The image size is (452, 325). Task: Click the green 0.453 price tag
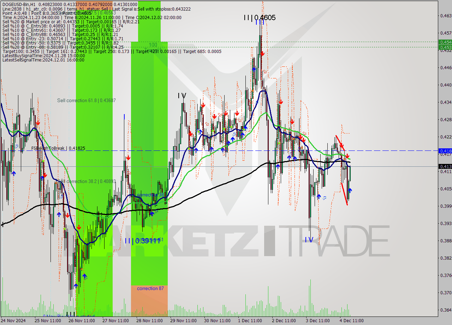[x=445, y=47]
